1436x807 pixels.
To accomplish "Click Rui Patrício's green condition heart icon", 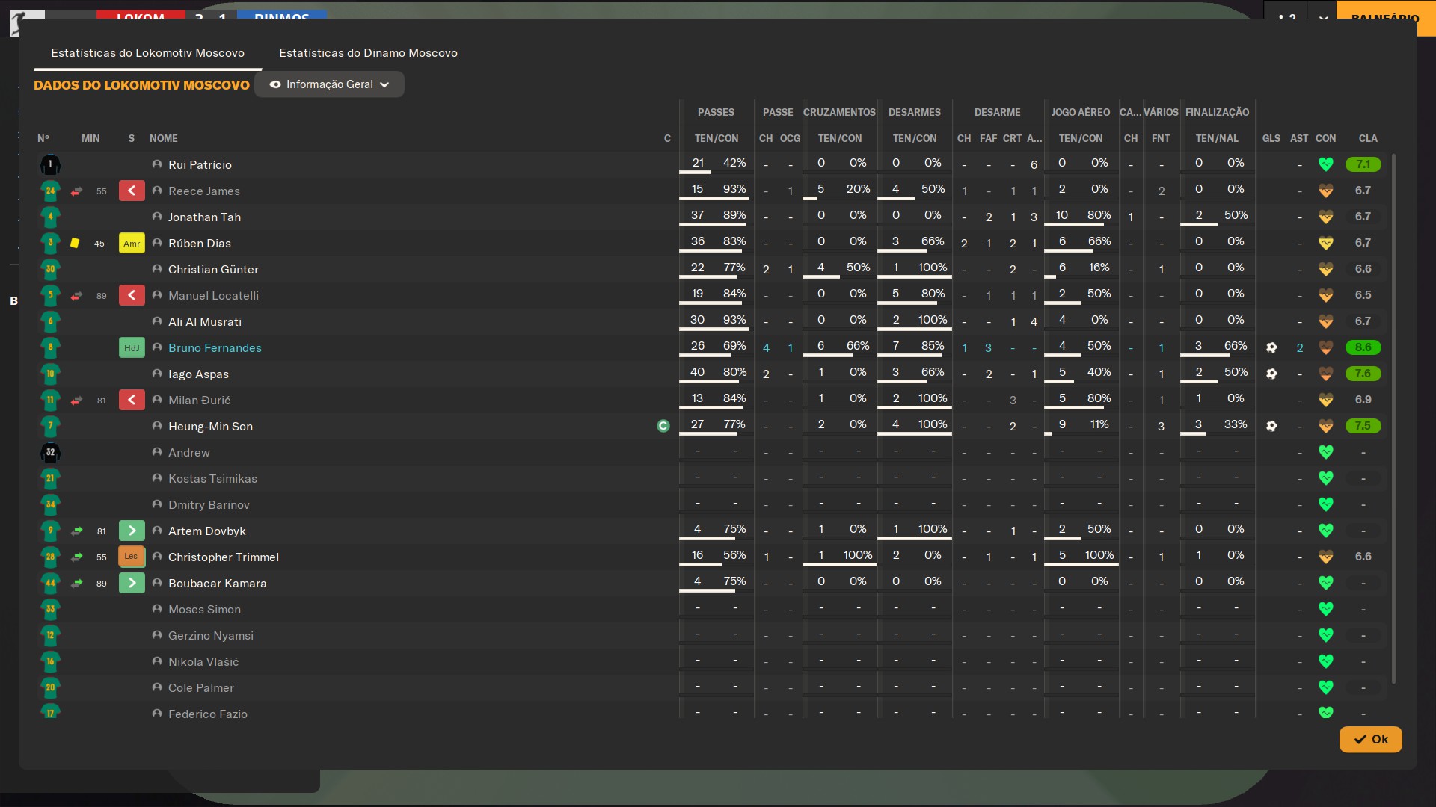I will pyautogui.click(x=1325, y=164).
